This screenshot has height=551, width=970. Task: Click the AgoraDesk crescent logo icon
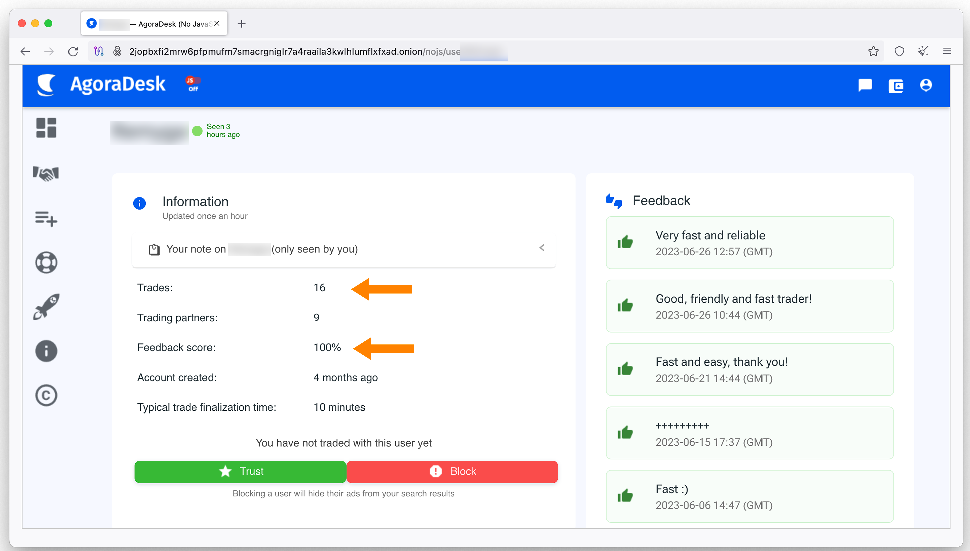pyautogui.click(x=46, y=84)
